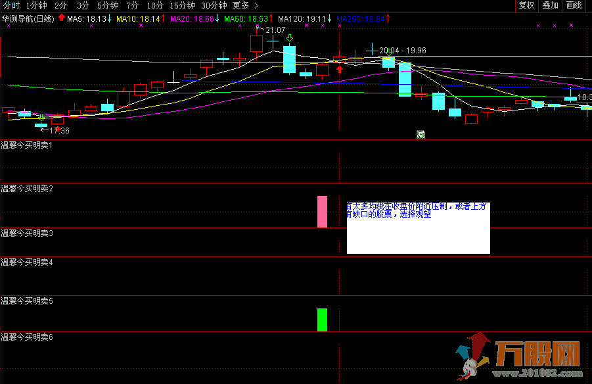The width and height of the screenshot is (592, 384).
Task: Open the 画线 drawing tools
Action: point(574,5)
